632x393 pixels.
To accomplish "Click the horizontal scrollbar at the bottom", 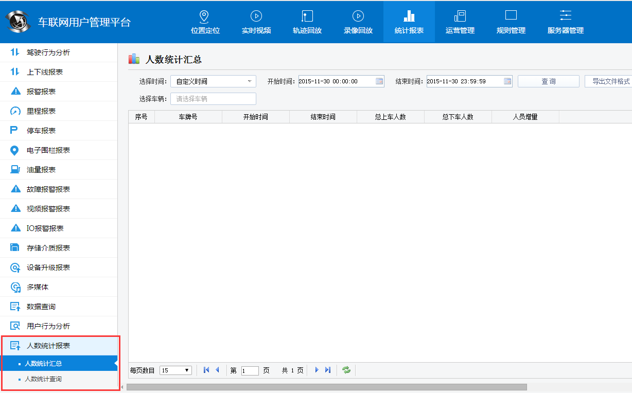I will pyautogui.click(x=326, y=387).
